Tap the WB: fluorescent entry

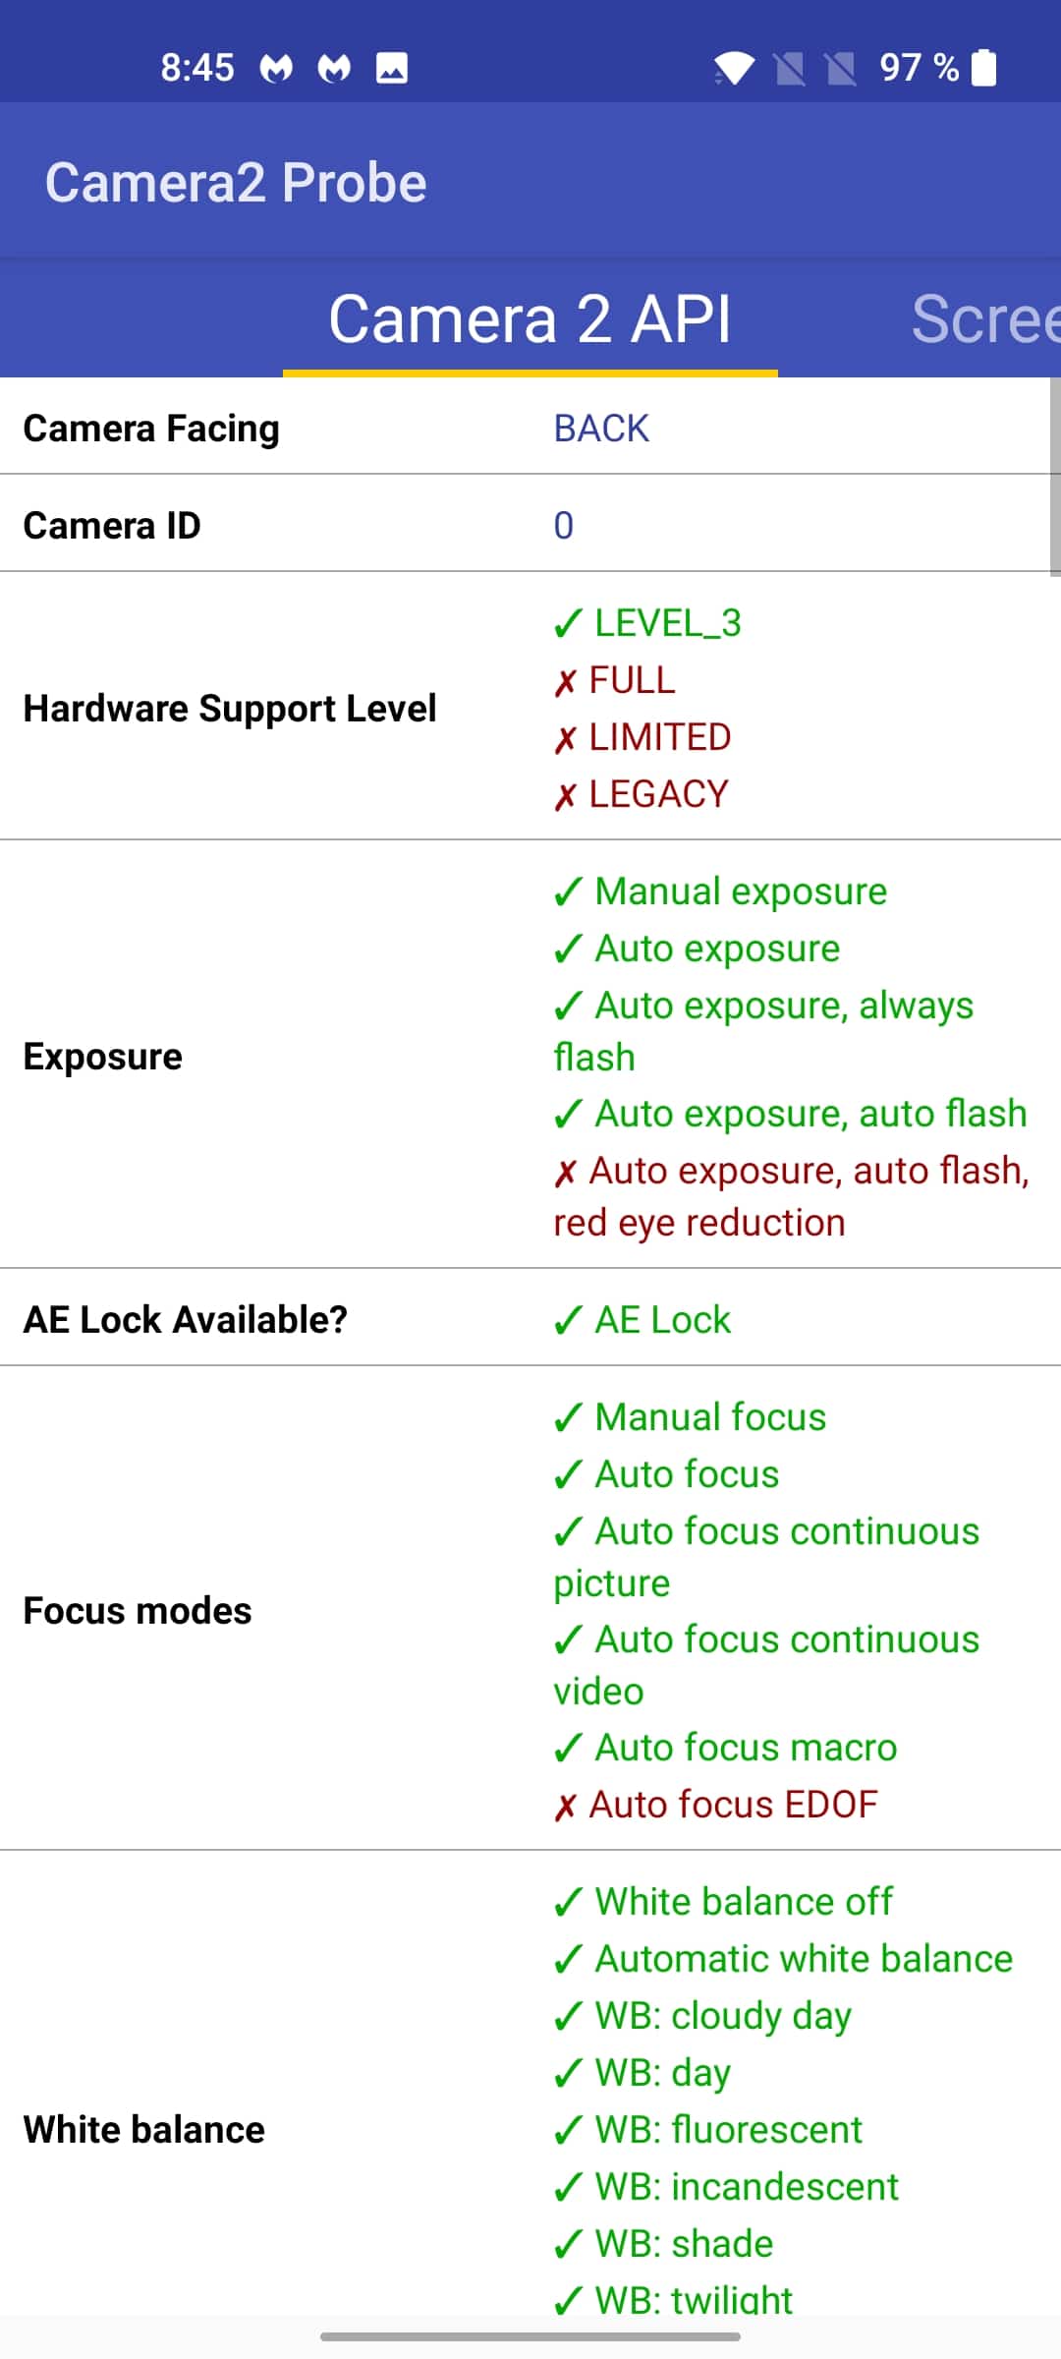[707, 2130]
